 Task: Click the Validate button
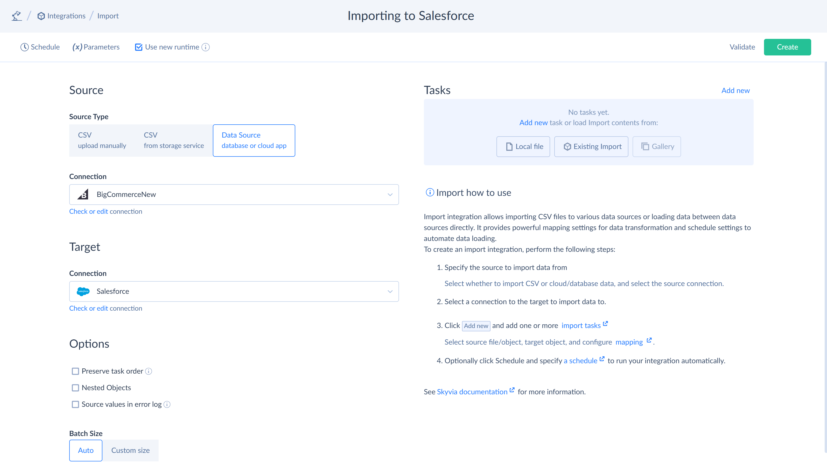[x=742, y=47]
